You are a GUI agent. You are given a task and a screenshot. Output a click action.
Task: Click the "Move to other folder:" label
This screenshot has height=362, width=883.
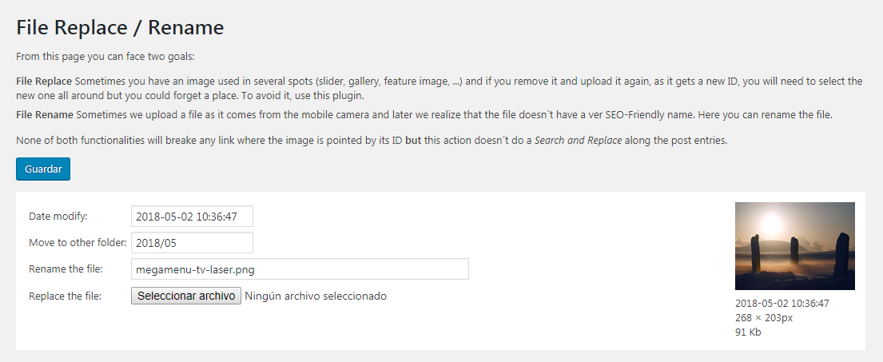point(78,243)
